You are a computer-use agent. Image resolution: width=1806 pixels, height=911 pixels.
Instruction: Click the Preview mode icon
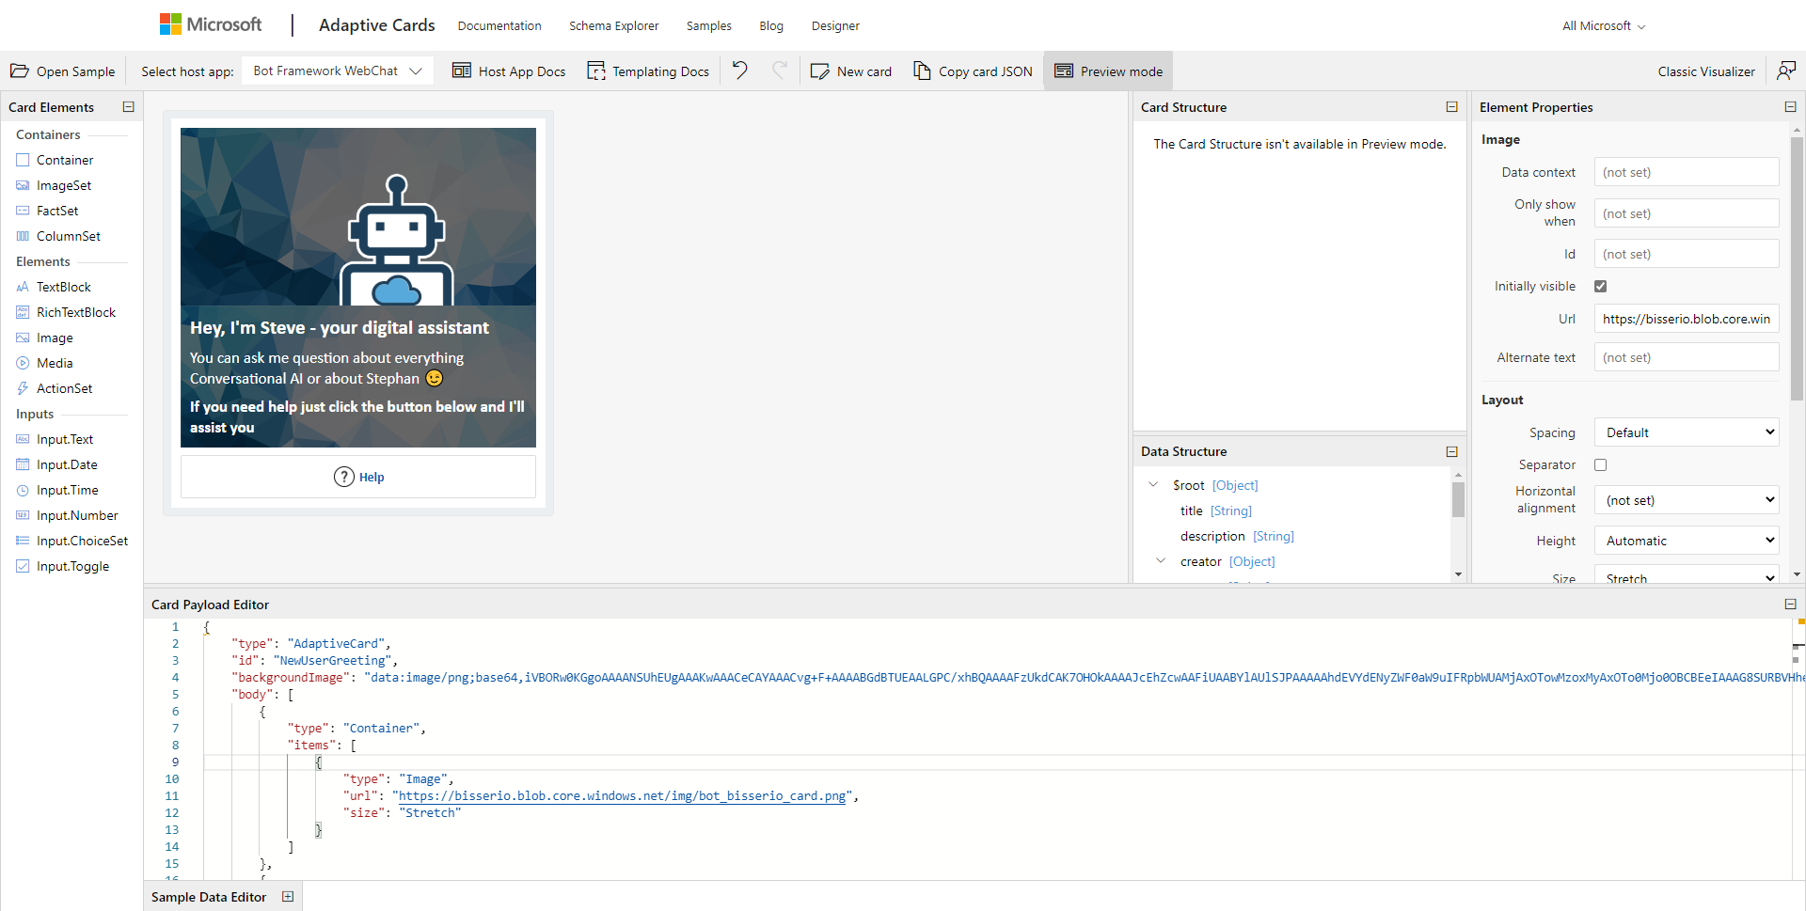1064,71
